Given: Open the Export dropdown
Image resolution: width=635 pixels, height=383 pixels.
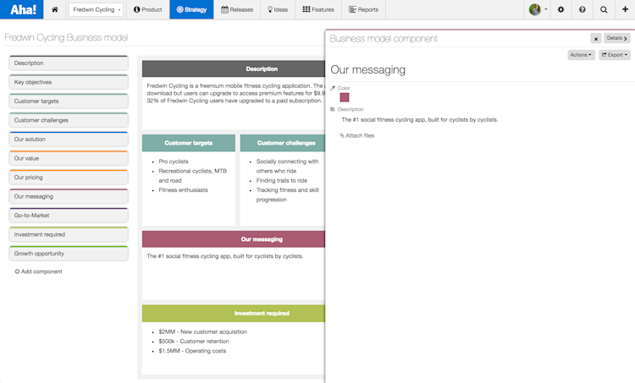Looking at the screenshot, I should [615, 55].
